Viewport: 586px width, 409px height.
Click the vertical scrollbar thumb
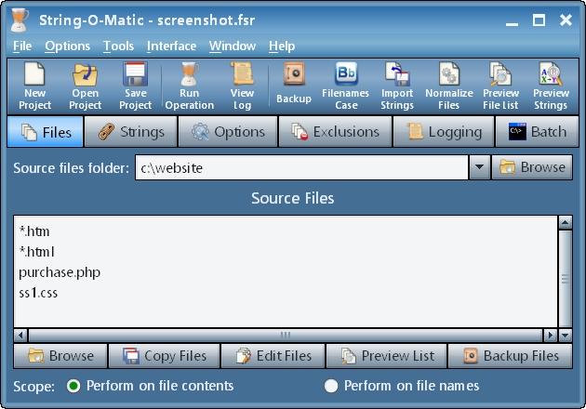(x=566, y=279)
